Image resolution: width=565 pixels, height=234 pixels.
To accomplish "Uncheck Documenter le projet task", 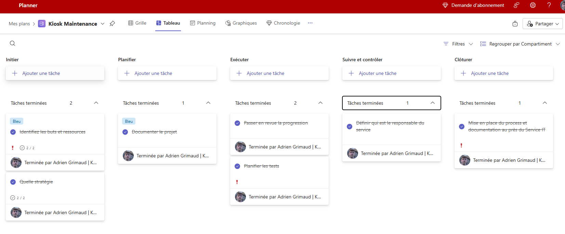I will click(x=125, y=132).
